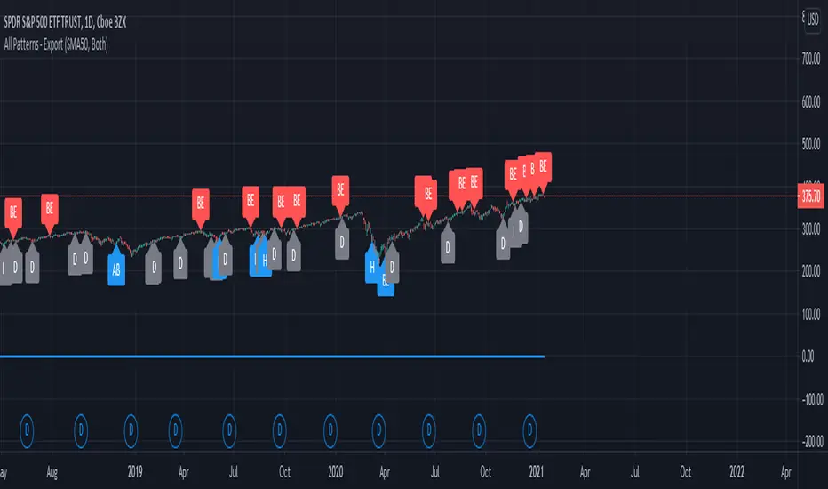This screenshot has width=828, height=489.
Task: Click the red 375.70 current price label
Action: 810,196
